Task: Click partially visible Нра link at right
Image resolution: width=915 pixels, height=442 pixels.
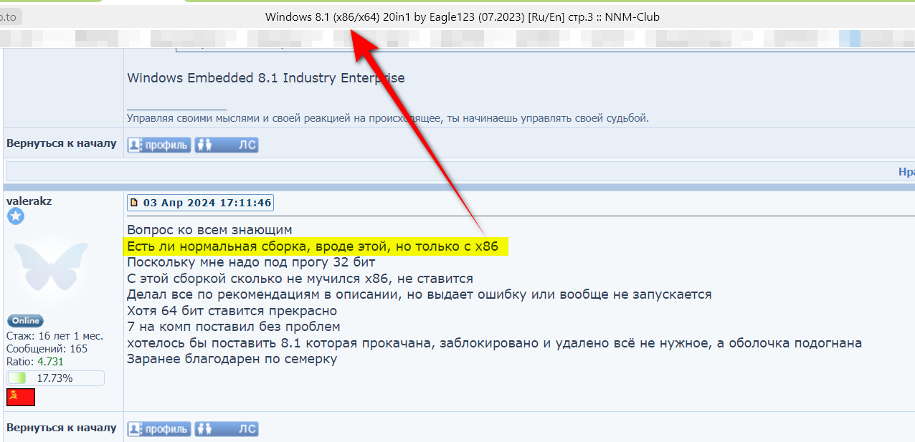Action: click(x=906, y=172)
